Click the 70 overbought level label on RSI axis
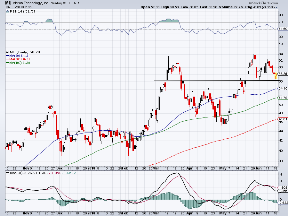 click(x=281, y=22)
